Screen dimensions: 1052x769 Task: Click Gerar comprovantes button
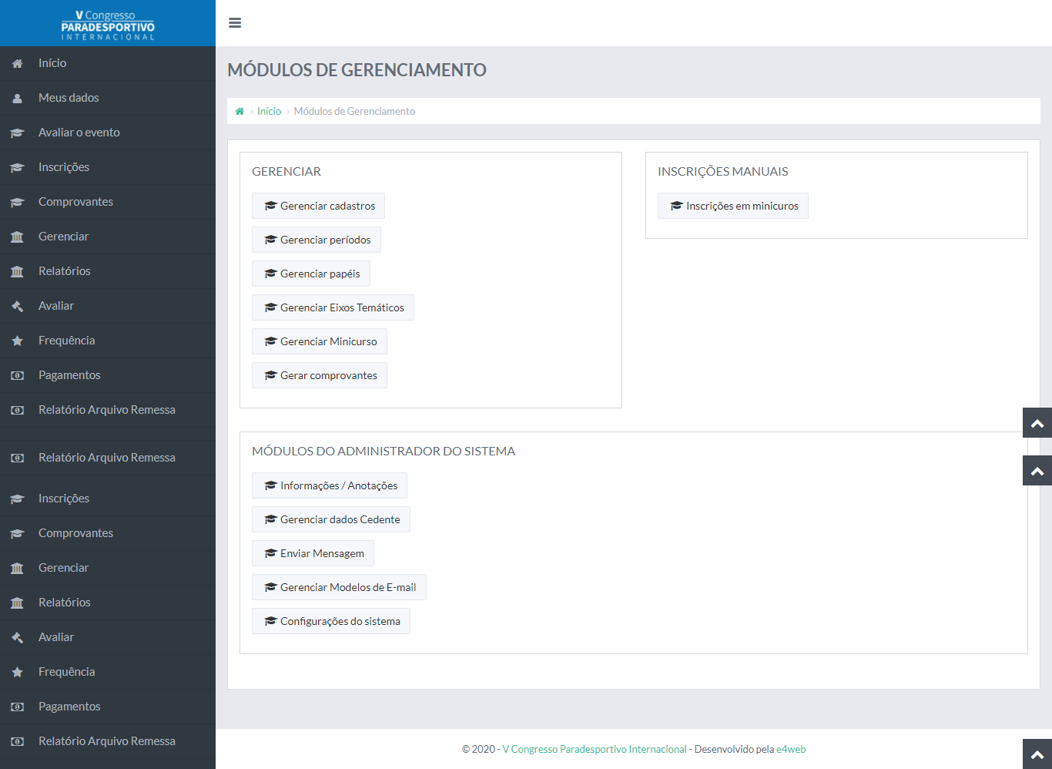(320, 375)
